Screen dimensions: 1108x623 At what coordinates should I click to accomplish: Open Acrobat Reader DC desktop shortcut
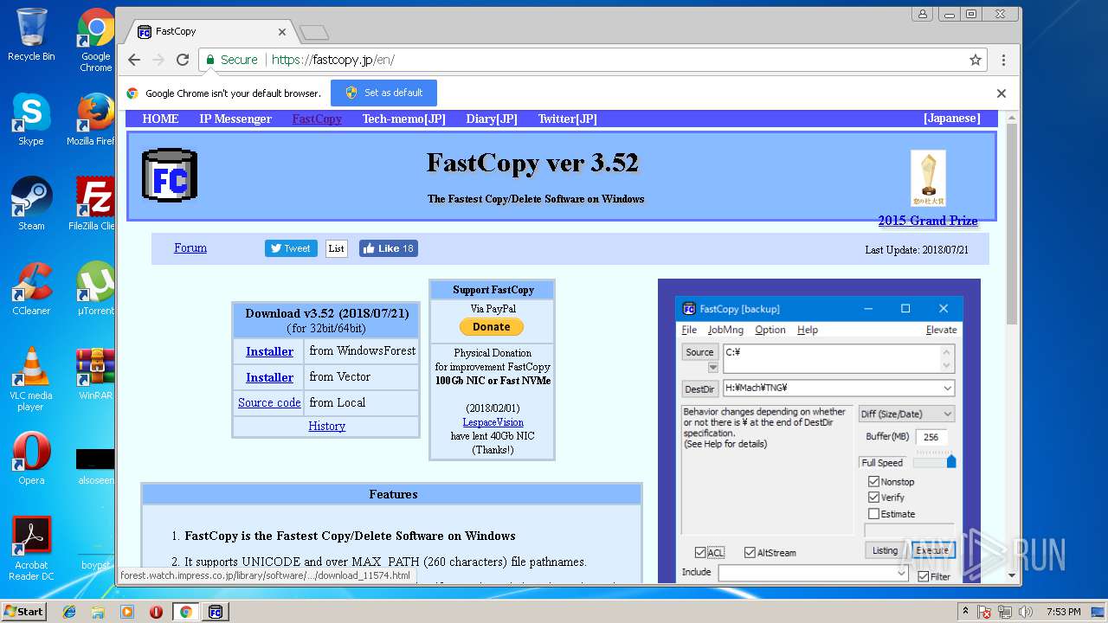pyautogui.click(x=31, y=549)
